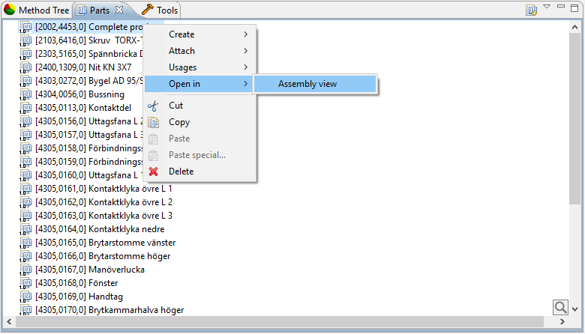The width and height of the screenshot is (585, 334).
Task: Click the magnifier search icon at bottom right
Action: coord(560,307)
